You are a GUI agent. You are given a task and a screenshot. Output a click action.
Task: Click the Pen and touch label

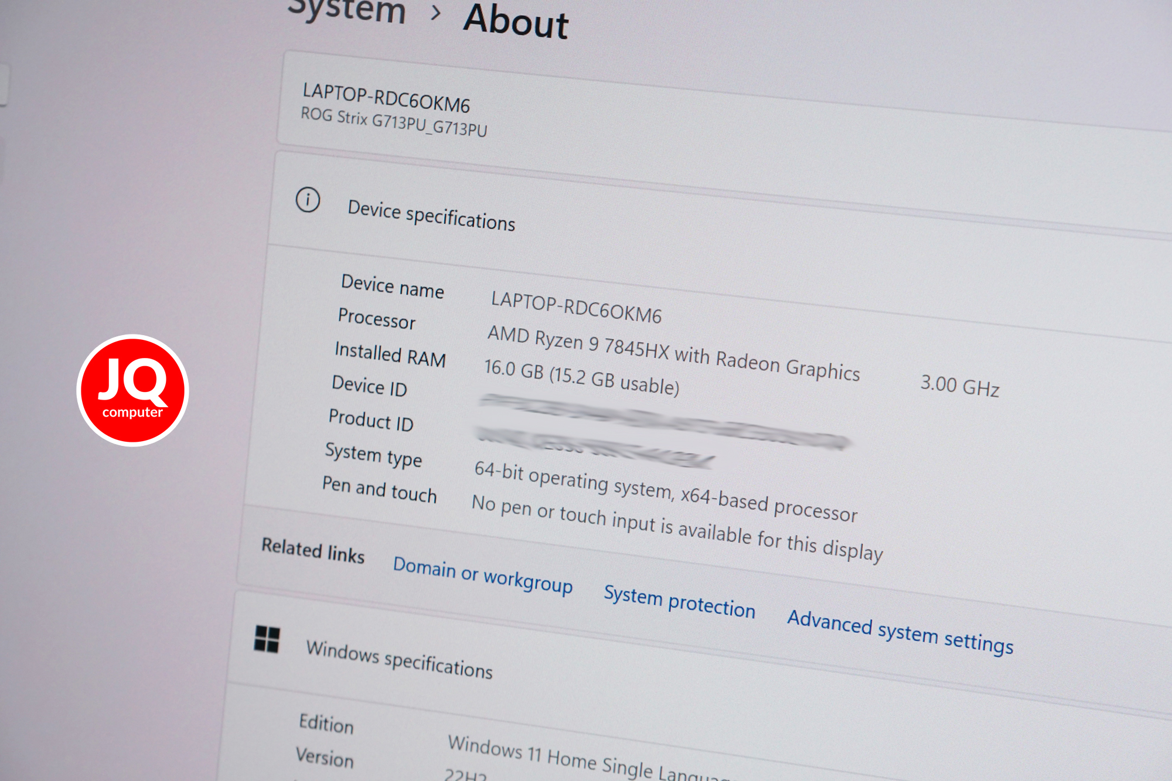pos(380,489)
